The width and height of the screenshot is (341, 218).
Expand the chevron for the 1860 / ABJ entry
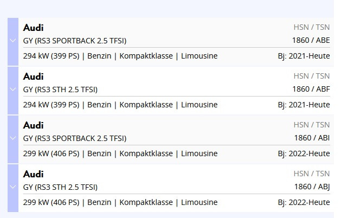(x=13, y=187)
